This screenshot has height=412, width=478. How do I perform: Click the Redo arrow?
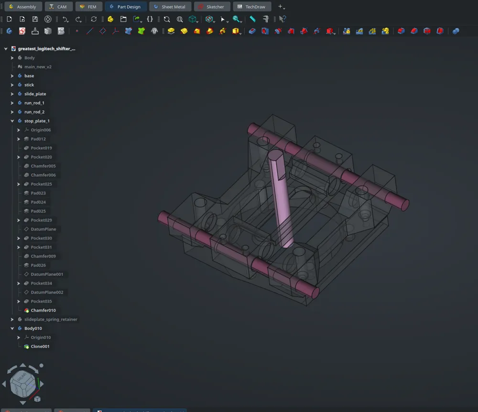point(78,19)
